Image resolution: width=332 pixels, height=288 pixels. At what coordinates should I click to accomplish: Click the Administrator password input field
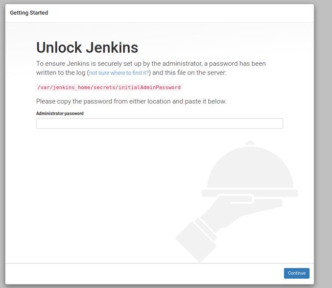point(159,124)
